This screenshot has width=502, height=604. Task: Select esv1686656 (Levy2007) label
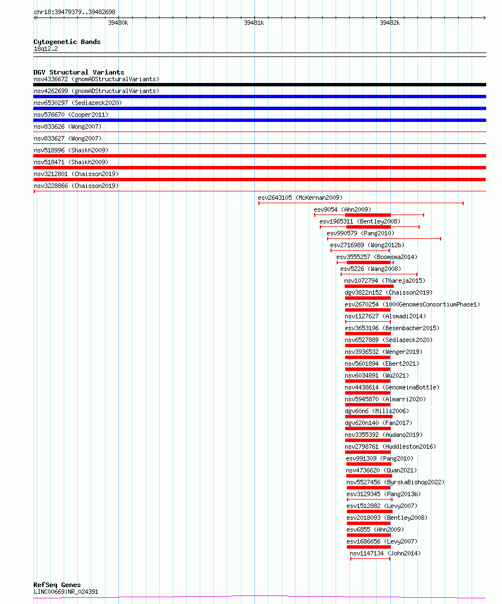[x=382, y=541]
